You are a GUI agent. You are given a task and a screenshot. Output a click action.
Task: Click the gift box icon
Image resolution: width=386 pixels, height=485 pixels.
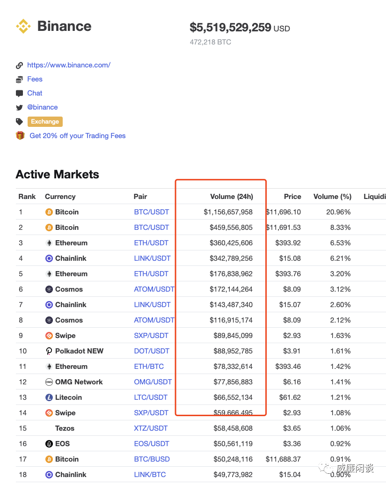[20, 135]
